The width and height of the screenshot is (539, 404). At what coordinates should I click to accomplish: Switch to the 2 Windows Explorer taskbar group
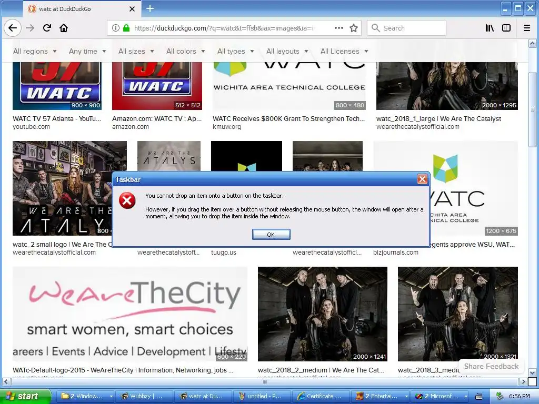(85, 396)
